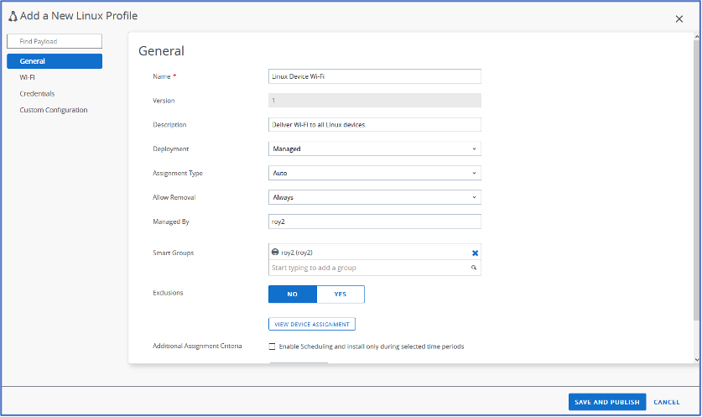The image size is (702, 417).
Task: Enable Scheduling and install during selected periods
Action: tap(272, 347)
